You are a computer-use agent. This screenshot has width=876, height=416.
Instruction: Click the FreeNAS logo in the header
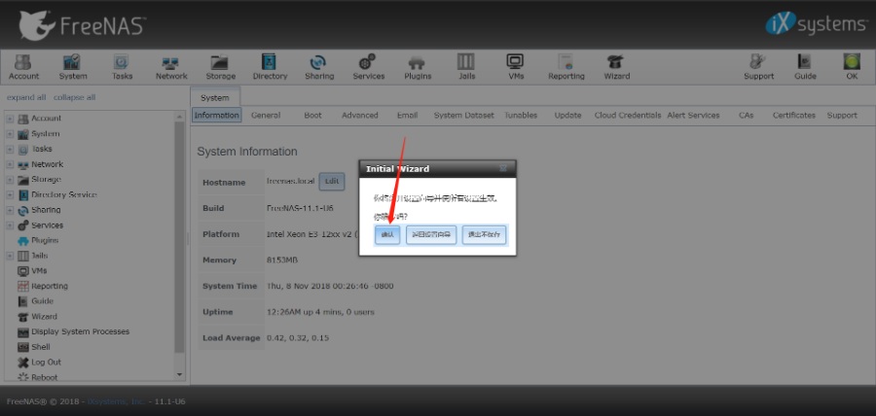coord(82,25)
